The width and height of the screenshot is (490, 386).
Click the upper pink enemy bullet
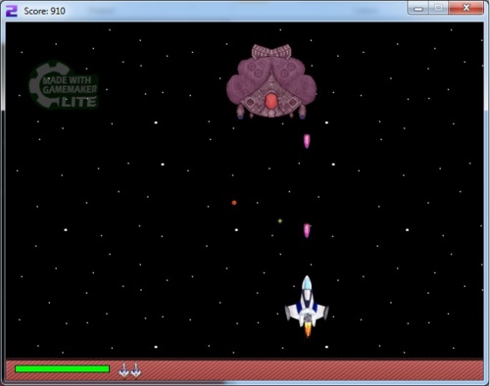coord(307,141)
